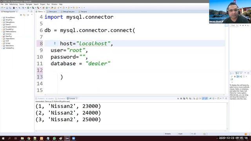The height and width of the screenshot is (141, 251).
Task: Click line number 12 in gutter
Action: 40,70
